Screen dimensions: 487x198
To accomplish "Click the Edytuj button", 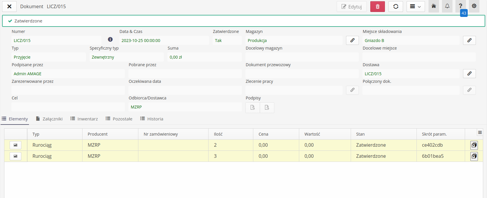I will (352, 6).
